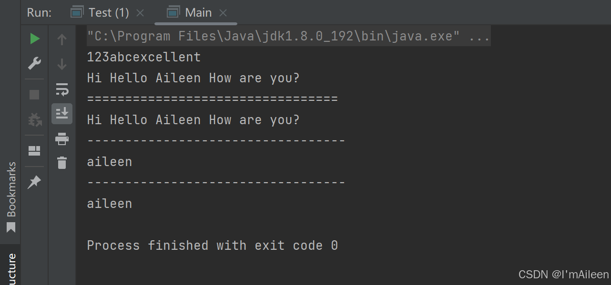Click the attach debugger bug icon
611x285 pixels.
click(x=35, y=119)
